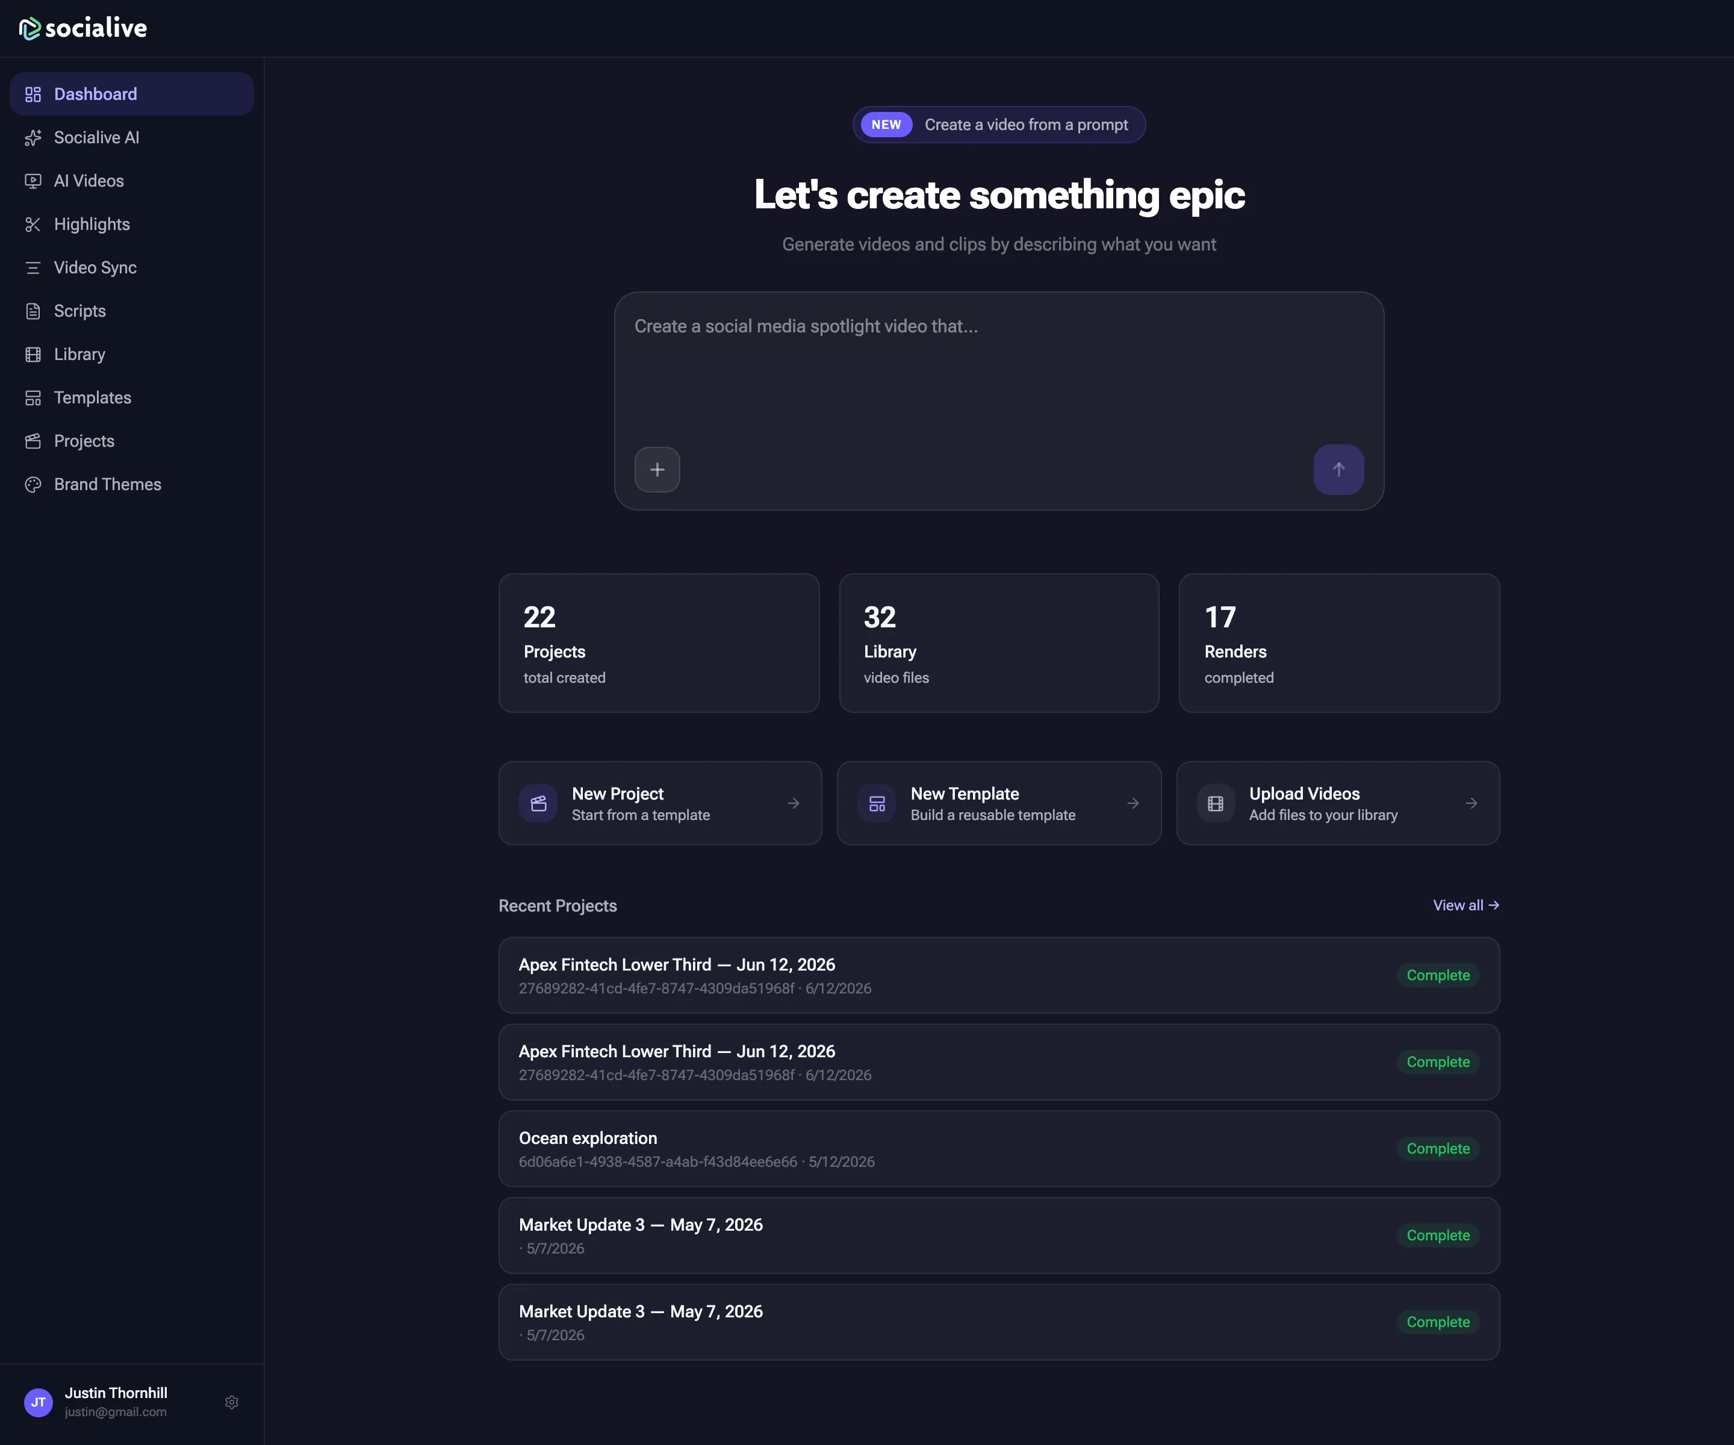Open settings gear next to Justin Thornhill
1734x1445 pixels.
click(232, 1402)
